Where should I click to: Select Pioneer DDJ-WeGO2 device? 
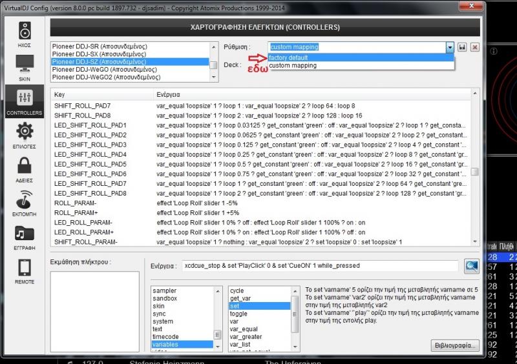[x=131, y=77]
